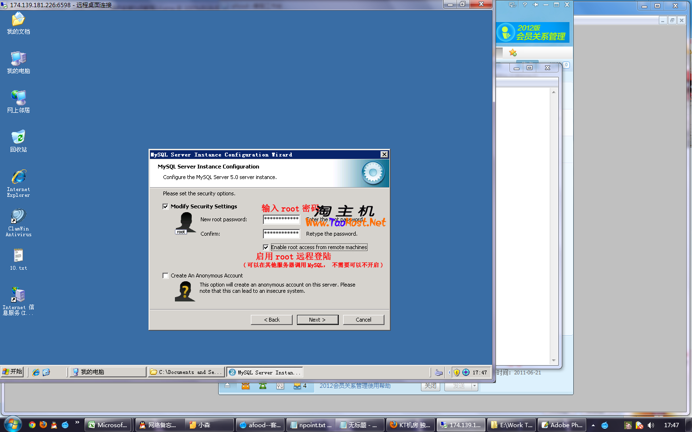Select the 10.txt file on the desktop

(18, 259)
